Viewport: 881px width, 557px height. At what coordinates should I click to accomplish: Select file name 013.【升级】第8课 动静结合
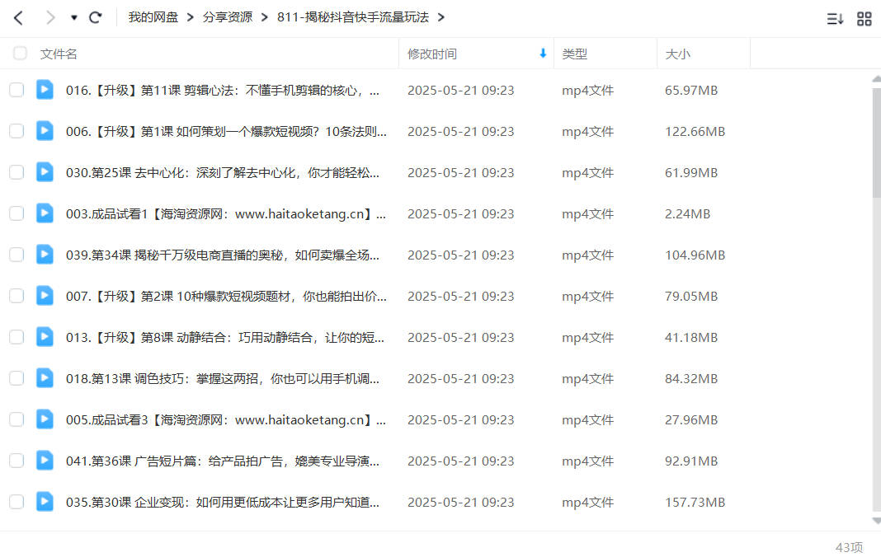point(224,338)
